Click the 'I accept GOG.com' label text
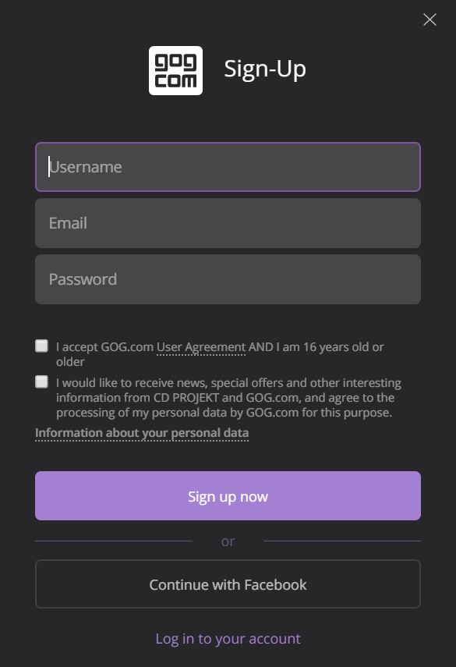 pos(105,347)
